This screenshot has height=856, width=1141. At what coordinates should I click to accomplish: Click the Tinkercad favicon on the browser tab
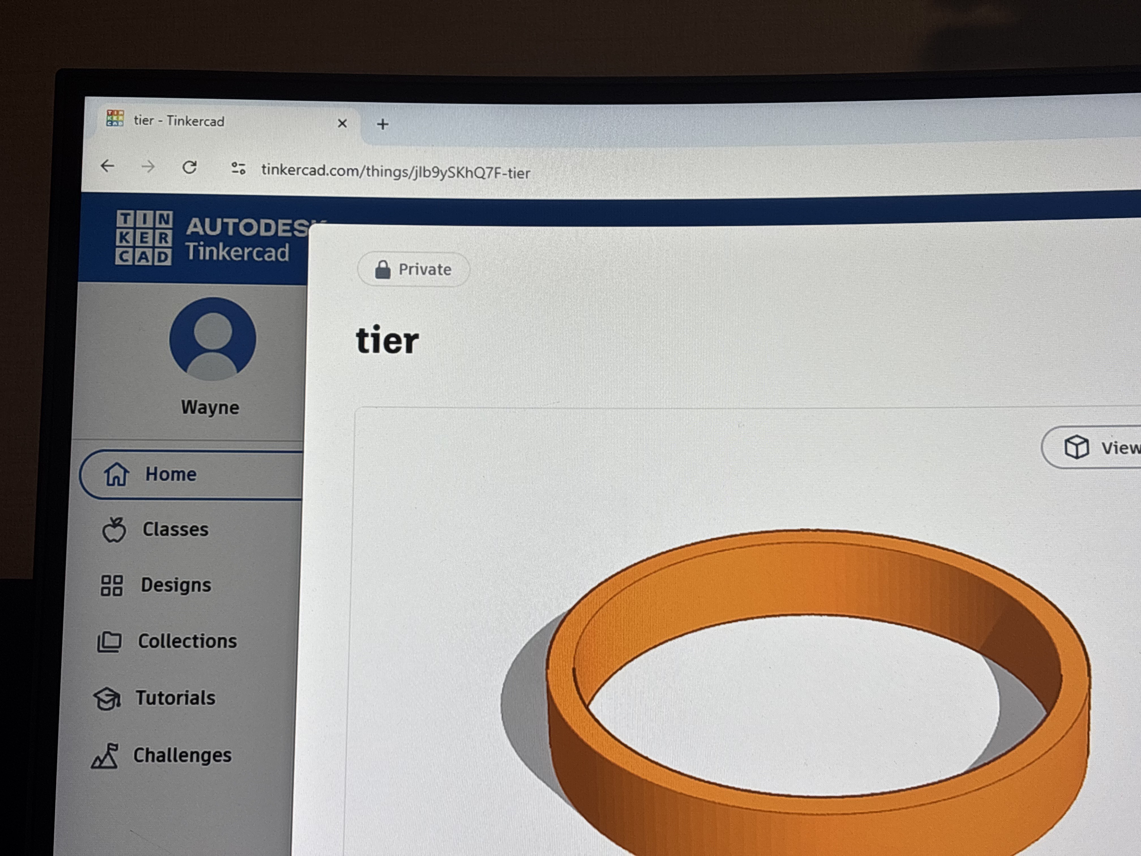[115, 118]
